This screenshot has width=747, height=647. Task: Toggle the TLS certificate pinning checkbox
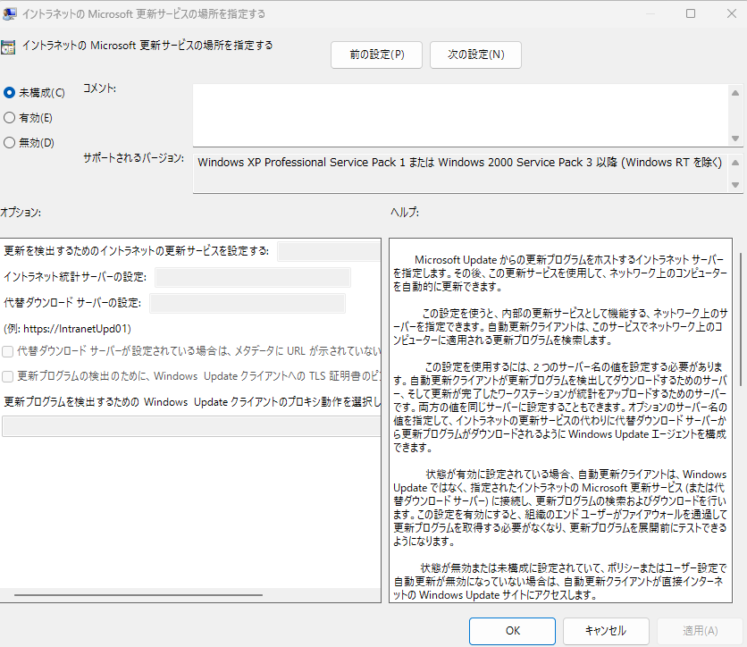tap(8, 377)
